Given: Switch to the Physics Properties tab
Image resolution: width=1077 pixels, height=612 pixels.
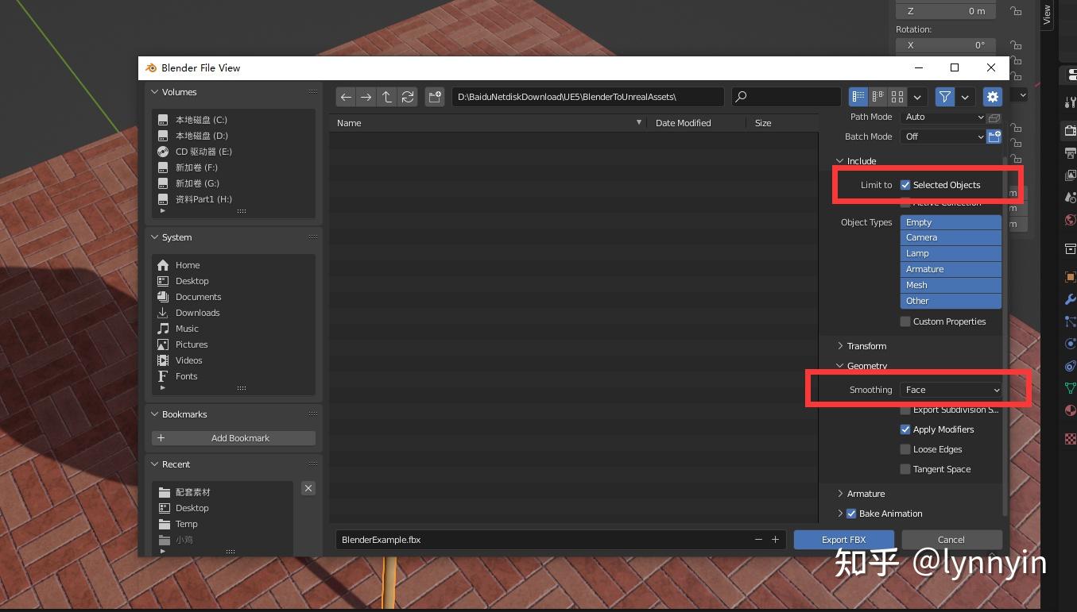Looking at the screenshot, I should (1069, 344).
